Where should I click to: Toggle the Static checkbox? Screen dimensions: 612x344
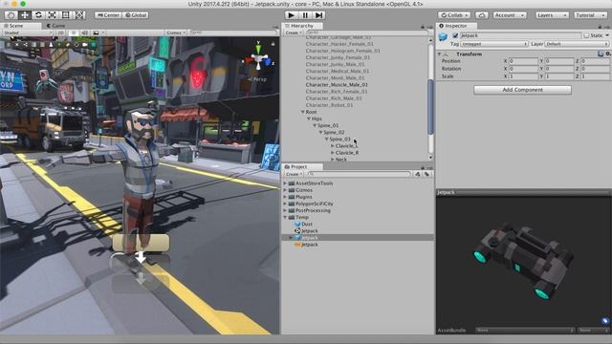[x=586, y=35]
